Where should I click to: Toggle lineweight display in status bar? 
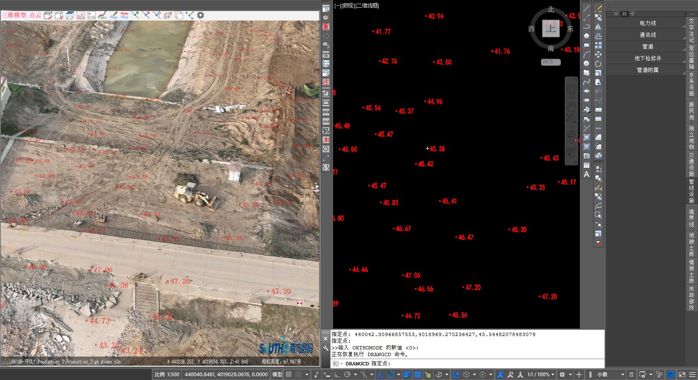[x=407, y=375]
